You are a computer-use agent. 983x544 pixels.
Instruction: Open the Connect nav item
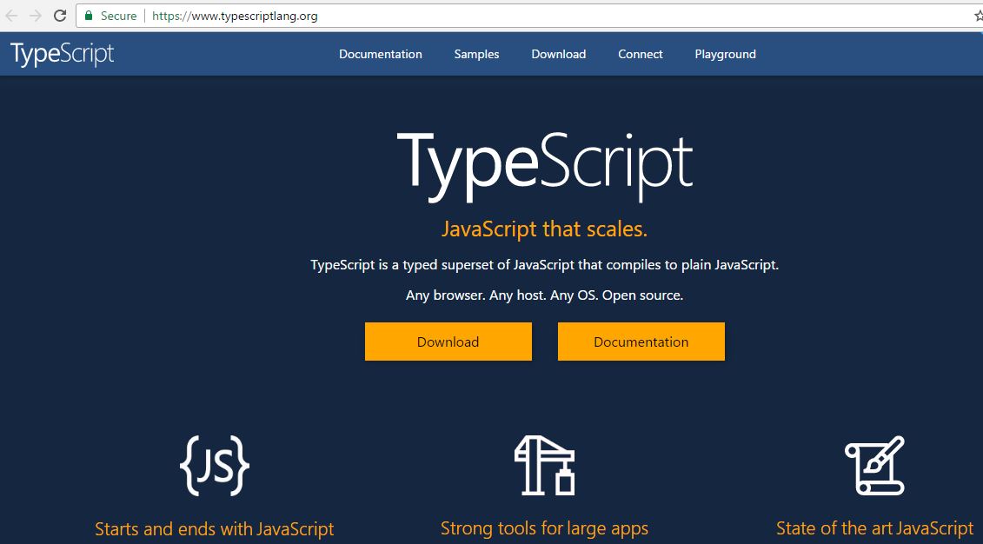640,55
